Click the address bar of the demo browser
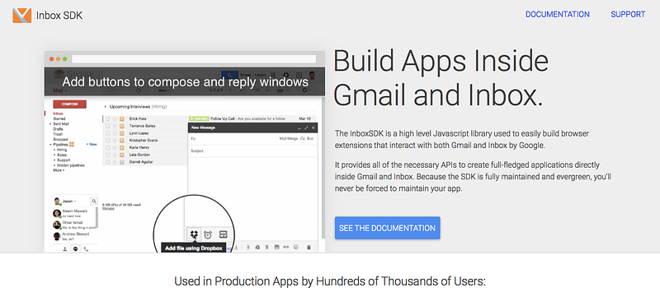Viewport: 660px width, 297px height. [x=194, y=58]
